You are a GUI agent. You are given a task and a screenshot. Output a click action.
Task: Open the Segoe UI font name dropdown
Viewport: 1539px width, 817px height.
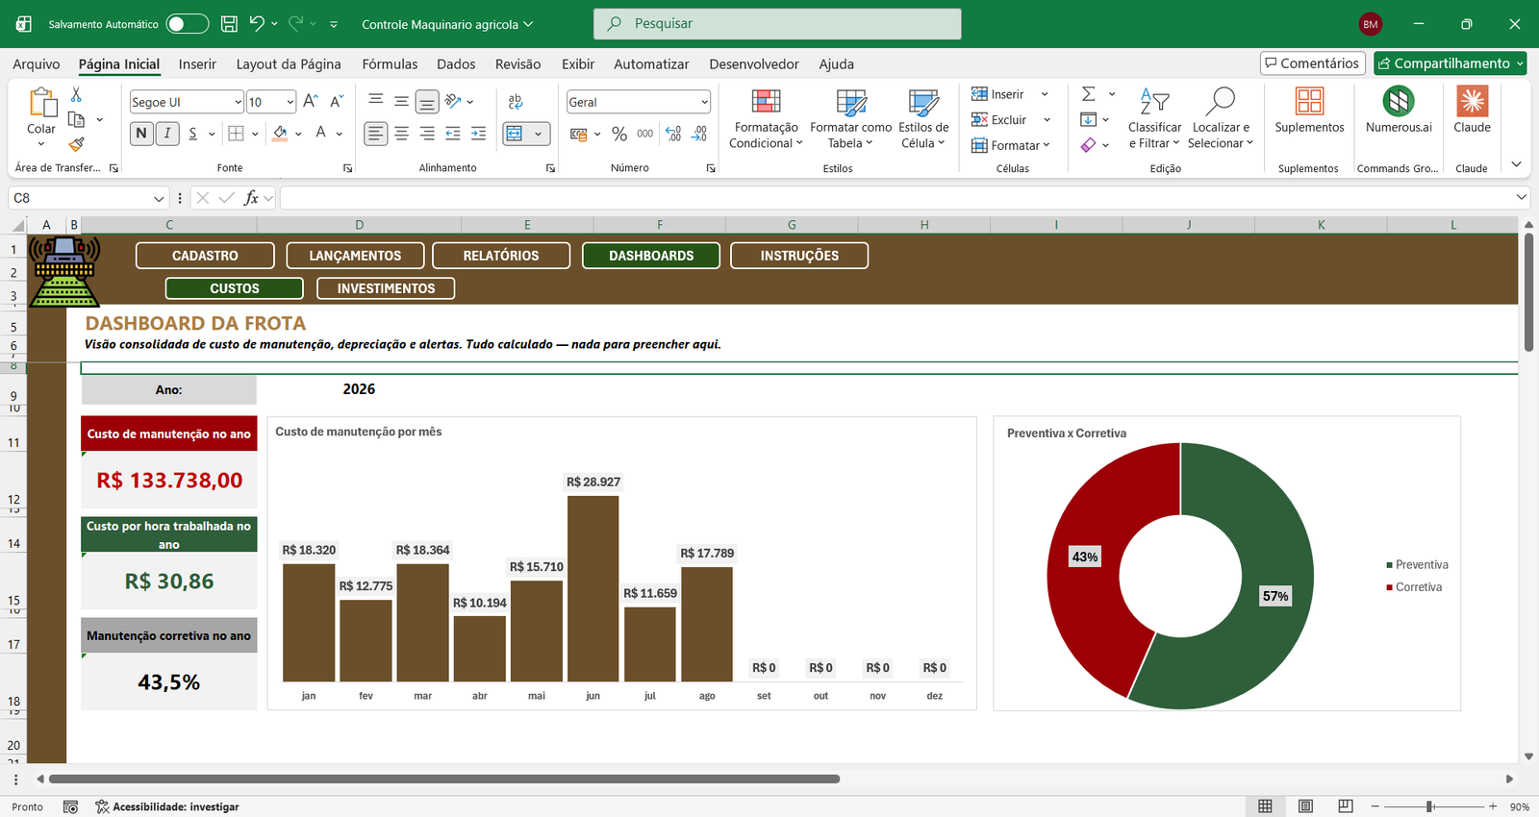click(238, 102)
